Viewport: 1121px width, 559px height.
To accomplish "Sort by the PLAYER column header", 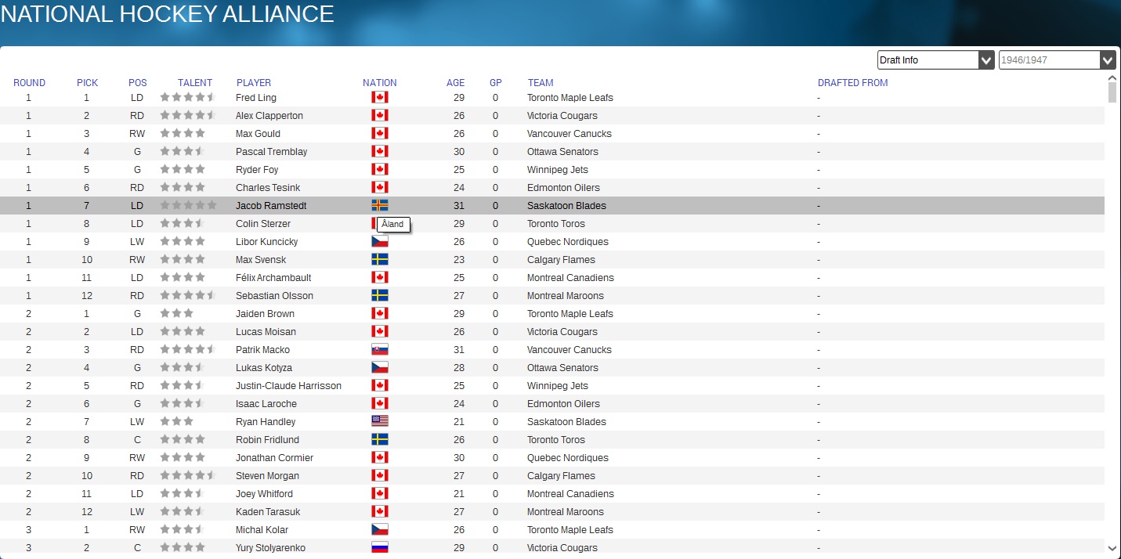I will click(x=254, y=83).
